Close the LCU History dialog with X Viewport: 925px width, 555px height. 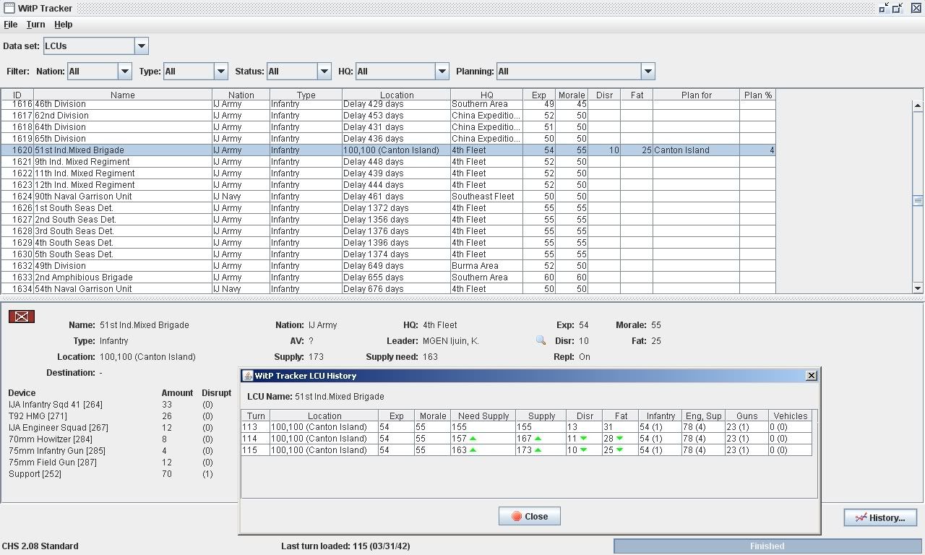click(812, 376)
